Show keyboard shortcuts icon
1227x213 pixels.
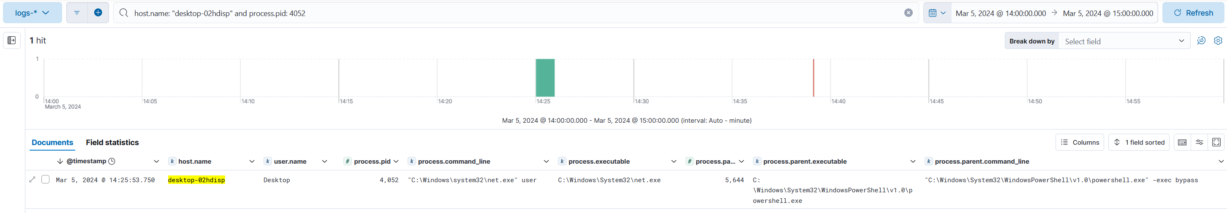click(1182, 142)
